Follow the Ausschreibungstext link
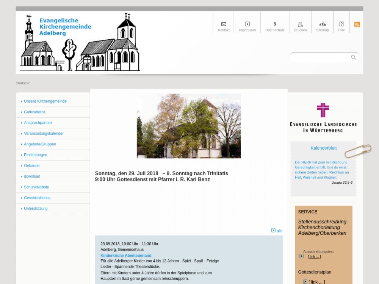Viewport: 379px width, 284px height. pyautogui.click(x=314, y=257)
